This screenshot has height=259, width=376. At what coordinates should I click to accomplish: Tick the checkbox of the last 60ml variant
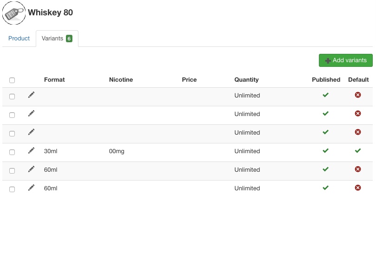(x=12, y=189)
